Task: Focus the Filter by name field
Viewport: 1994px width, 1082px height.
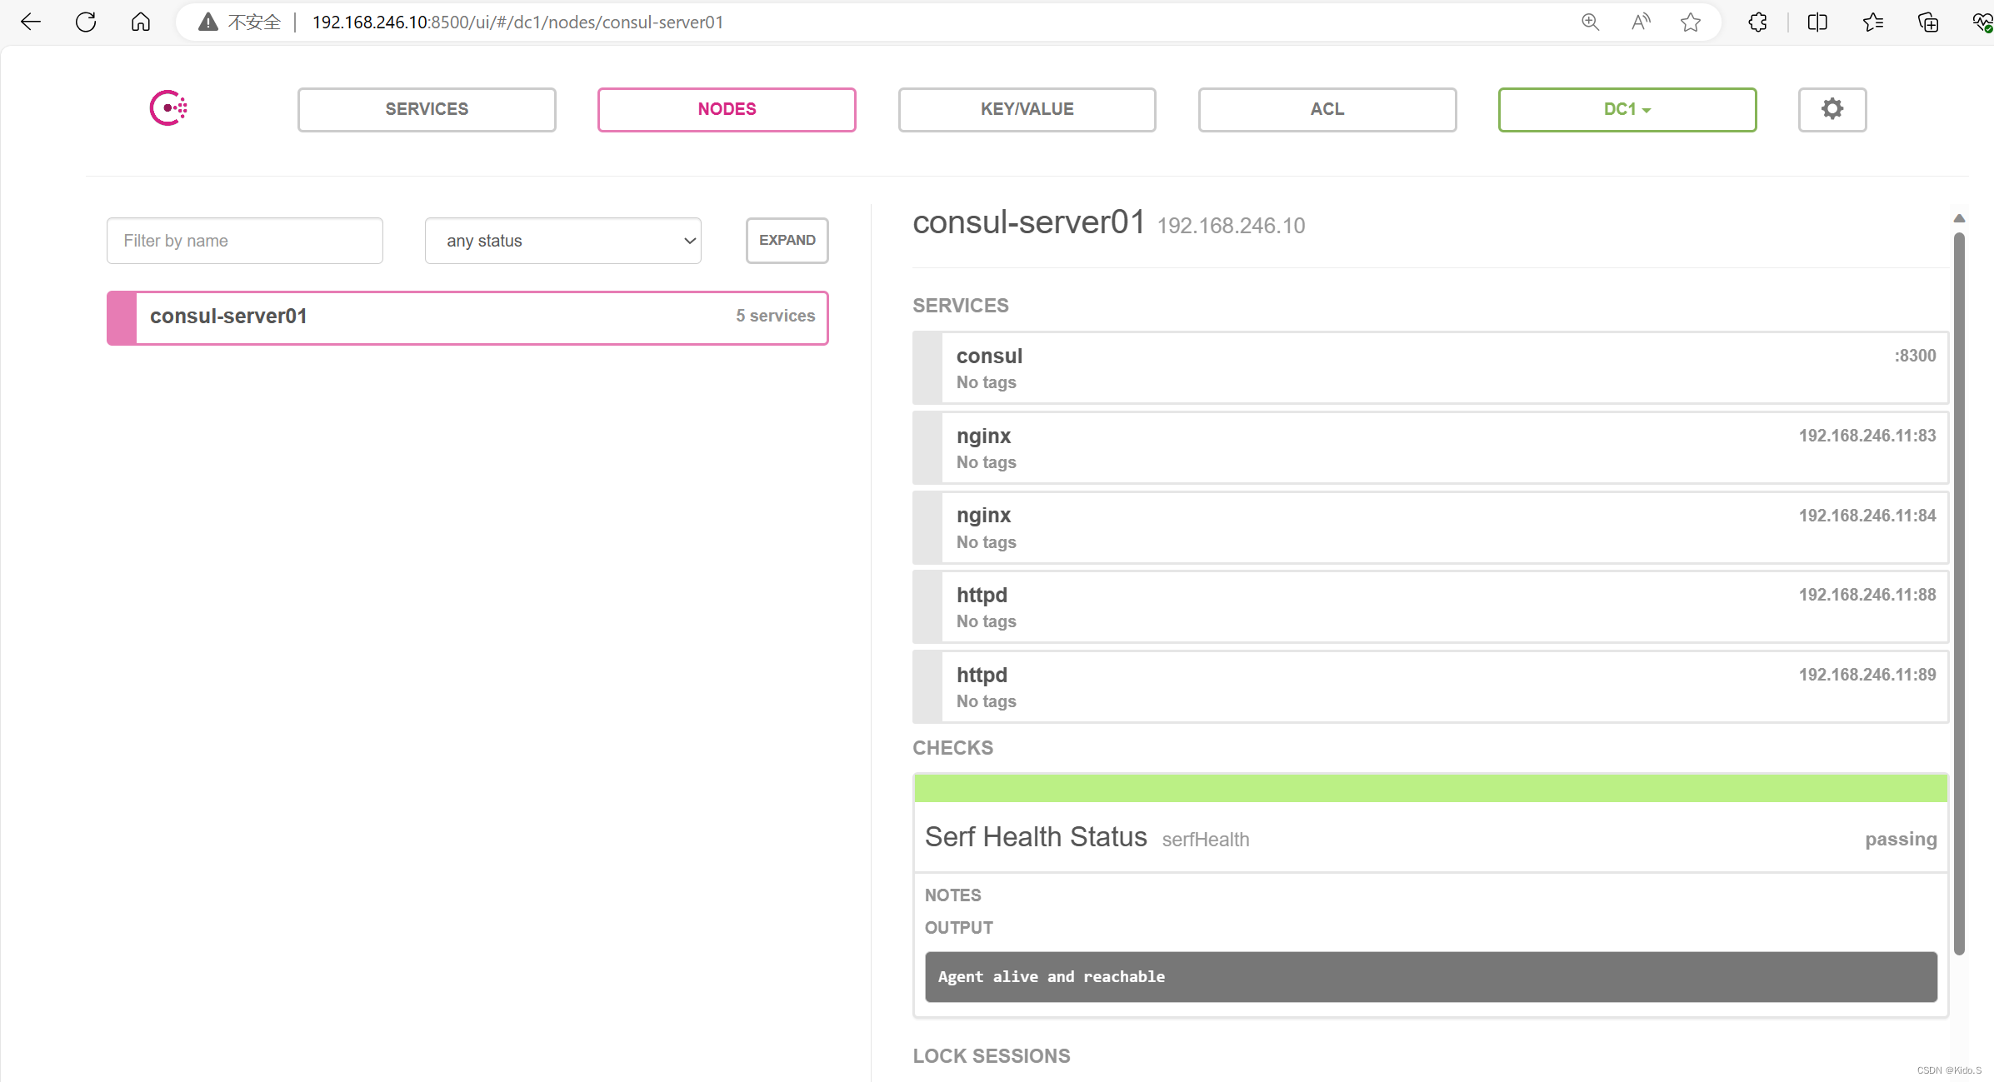Action: point(245,241)
